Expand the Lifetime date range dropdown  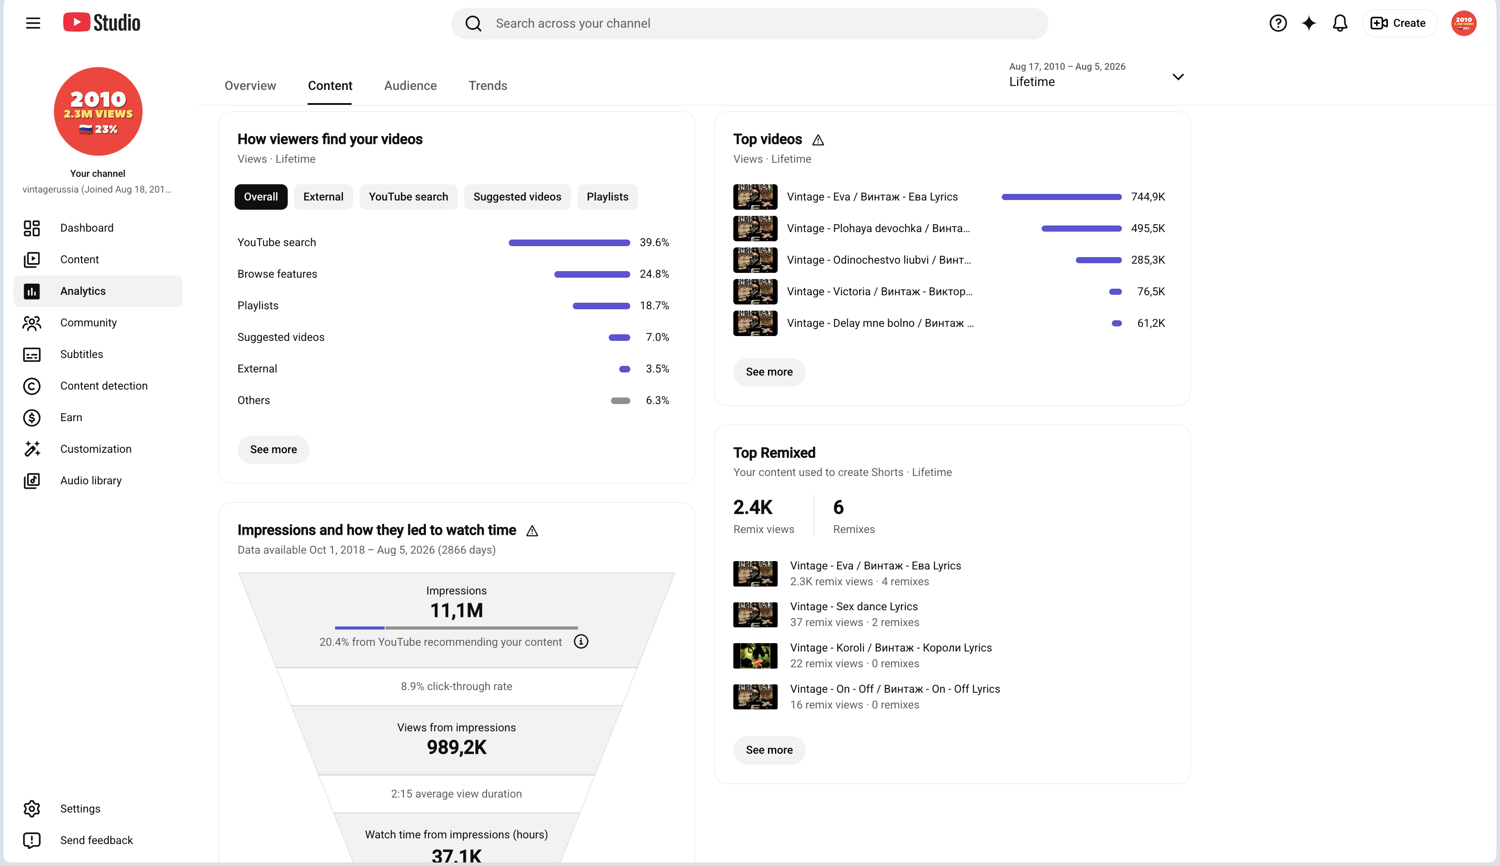click(1096, 75)
